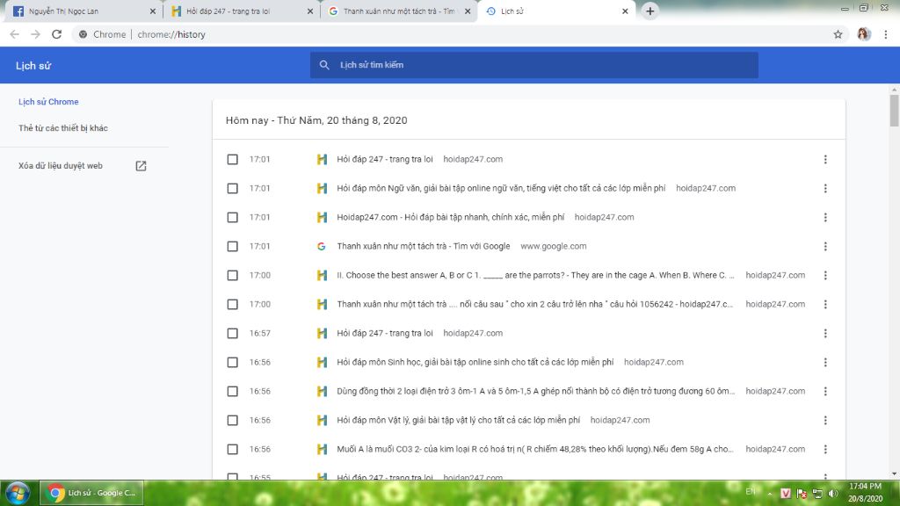
Task: Switch to Nguyễn Thị Ngọc Lan Facebook tab
Action: click(x=83, y=11)
